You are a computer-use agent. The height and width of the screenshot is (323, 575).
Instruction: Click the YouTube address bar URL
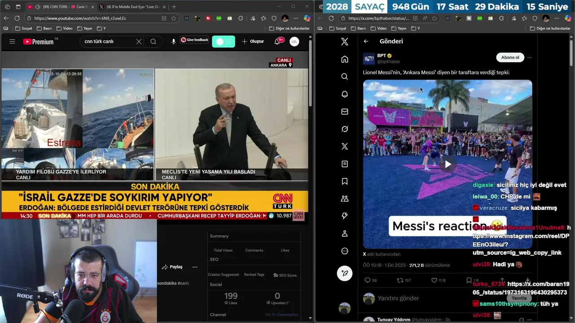(80, 18)
